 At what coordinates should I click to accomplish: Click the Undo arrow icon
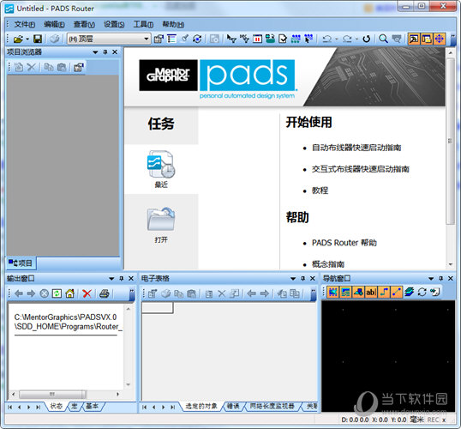click(327, 39)
